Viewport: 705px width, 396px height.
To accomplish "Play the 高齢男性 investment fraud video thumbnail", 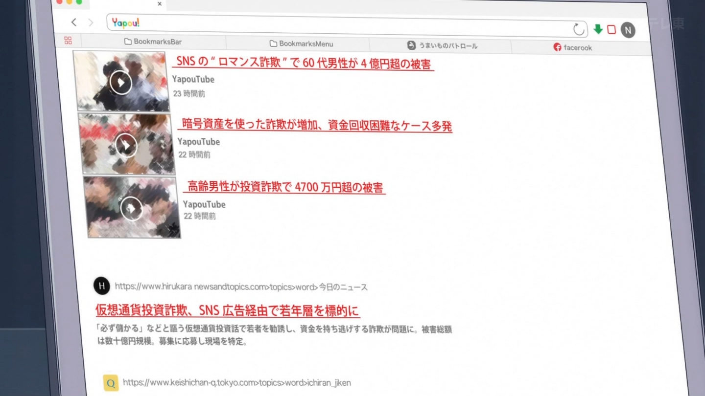I will coord(132,209).
